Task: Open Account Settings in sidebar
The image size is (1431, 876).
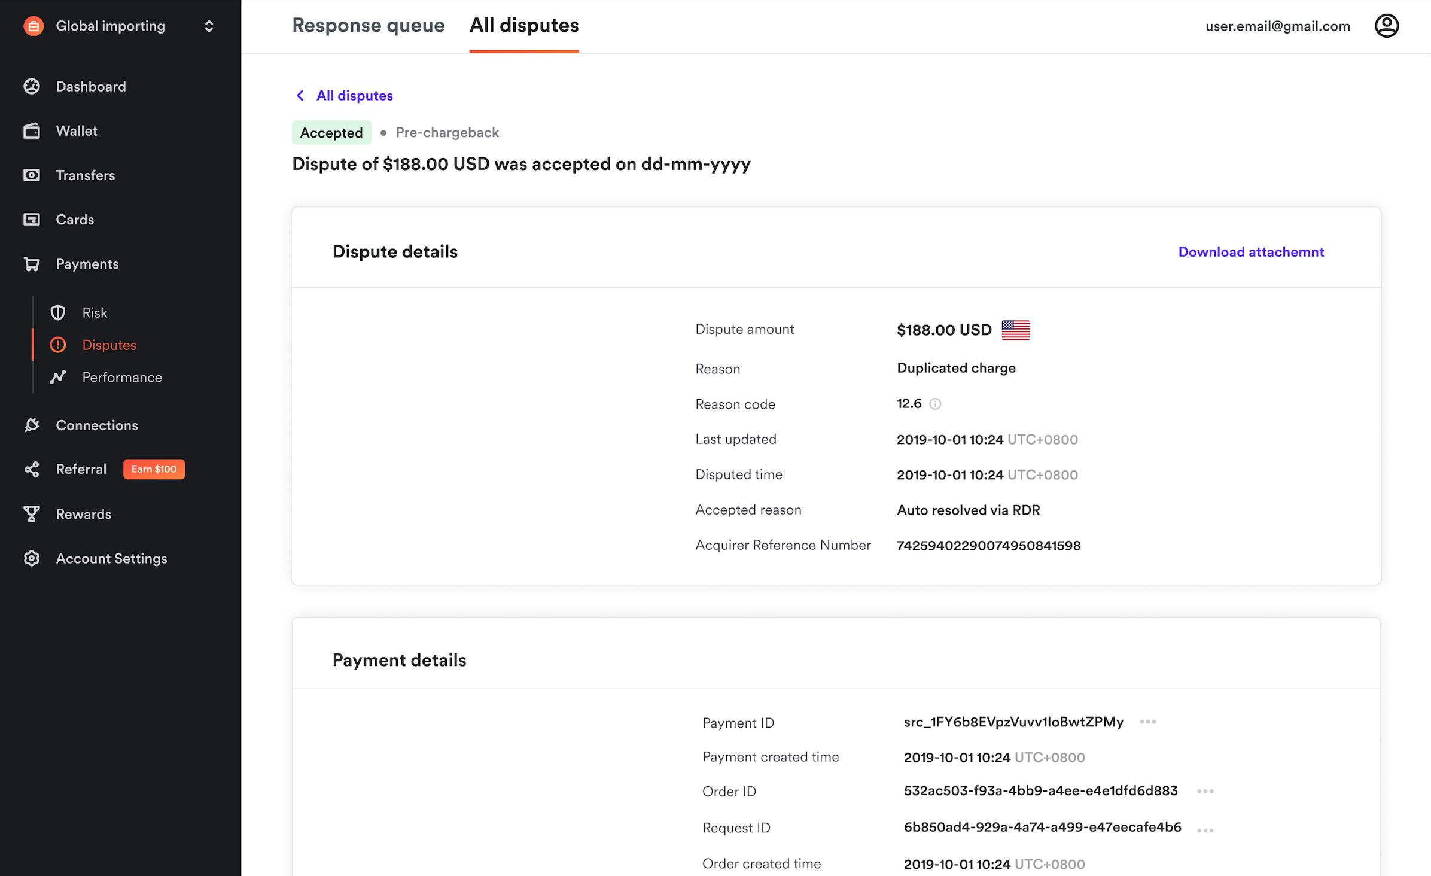Action: click(x=111, y=558)
